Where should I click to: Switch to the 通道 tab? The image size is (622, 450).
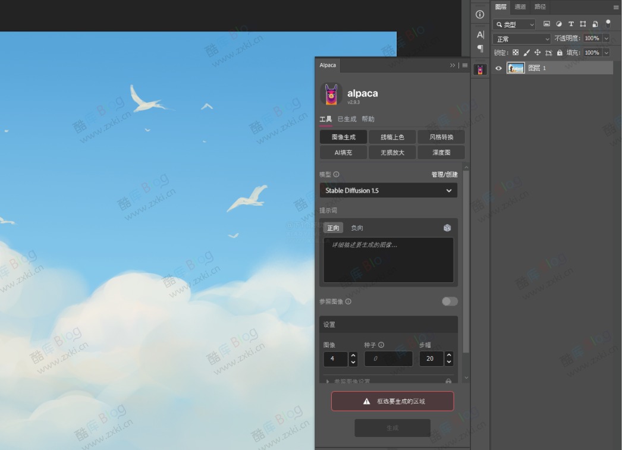pos(521,7)
